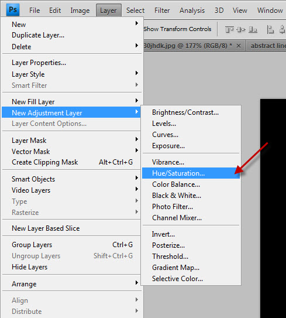The height and width of the screenshot is (318, 286).
Task: Add a Vibrance adjustment layer
Action: coord(191,162)
